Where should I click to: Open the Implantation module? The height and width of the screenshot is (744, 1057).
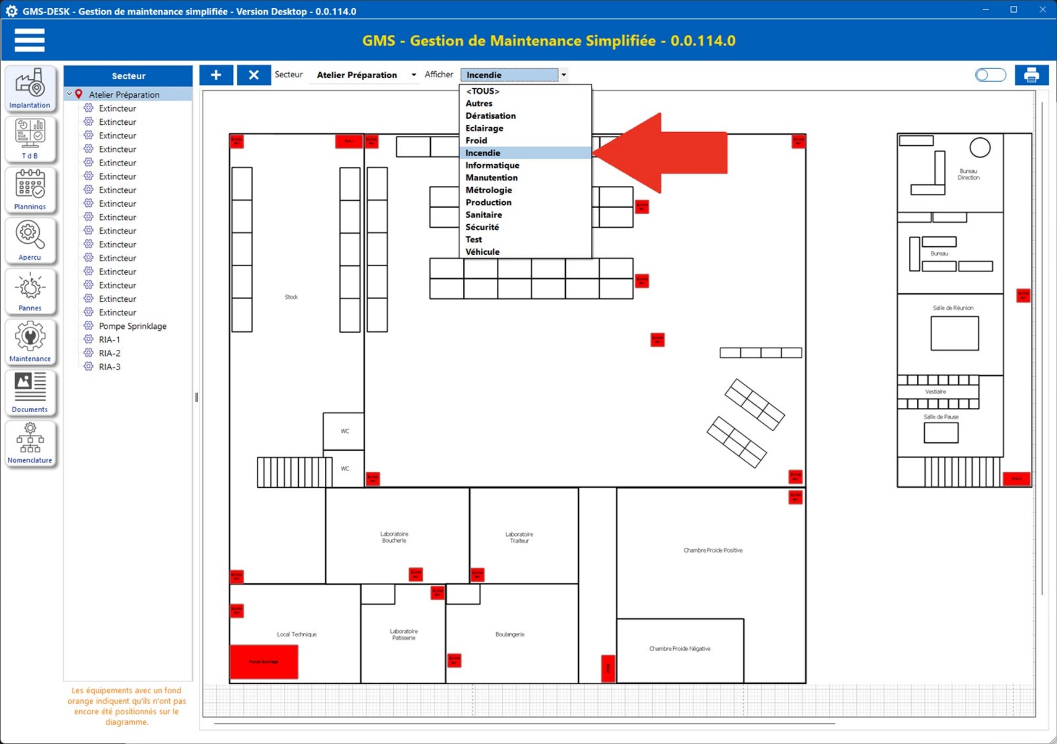tap(30, 88)
